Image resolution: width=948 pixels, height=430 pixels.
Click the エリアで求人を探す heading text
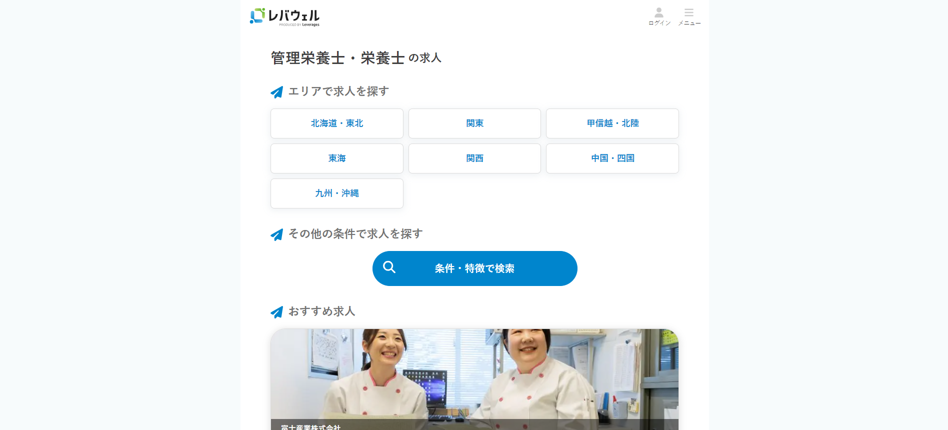338,91
